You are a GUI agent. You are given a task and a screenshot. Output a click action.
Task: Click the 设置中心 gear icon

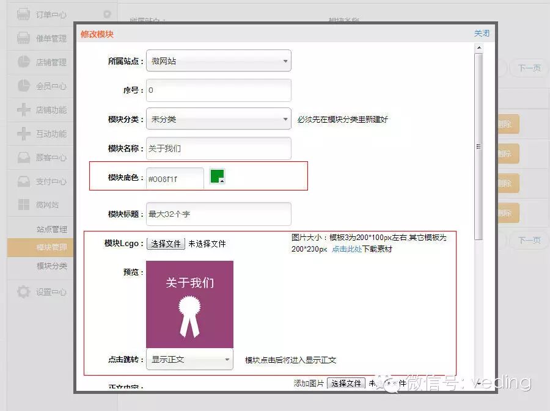tap(23, 291)
